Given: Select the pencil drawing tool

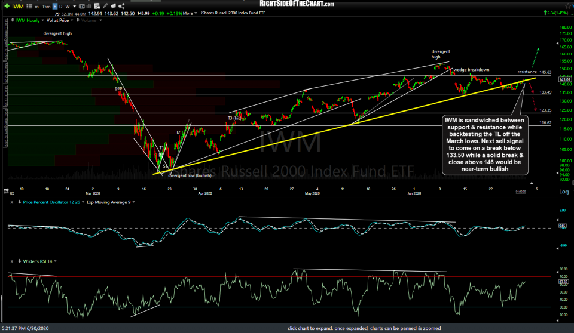Looking at the screenshot, I should 105,6.
